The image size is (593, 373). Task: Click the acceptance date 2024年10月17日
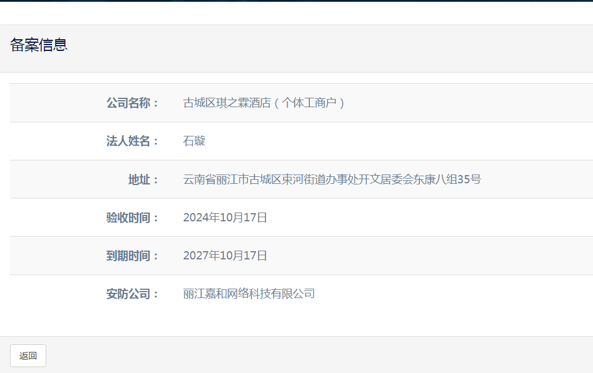225,218
